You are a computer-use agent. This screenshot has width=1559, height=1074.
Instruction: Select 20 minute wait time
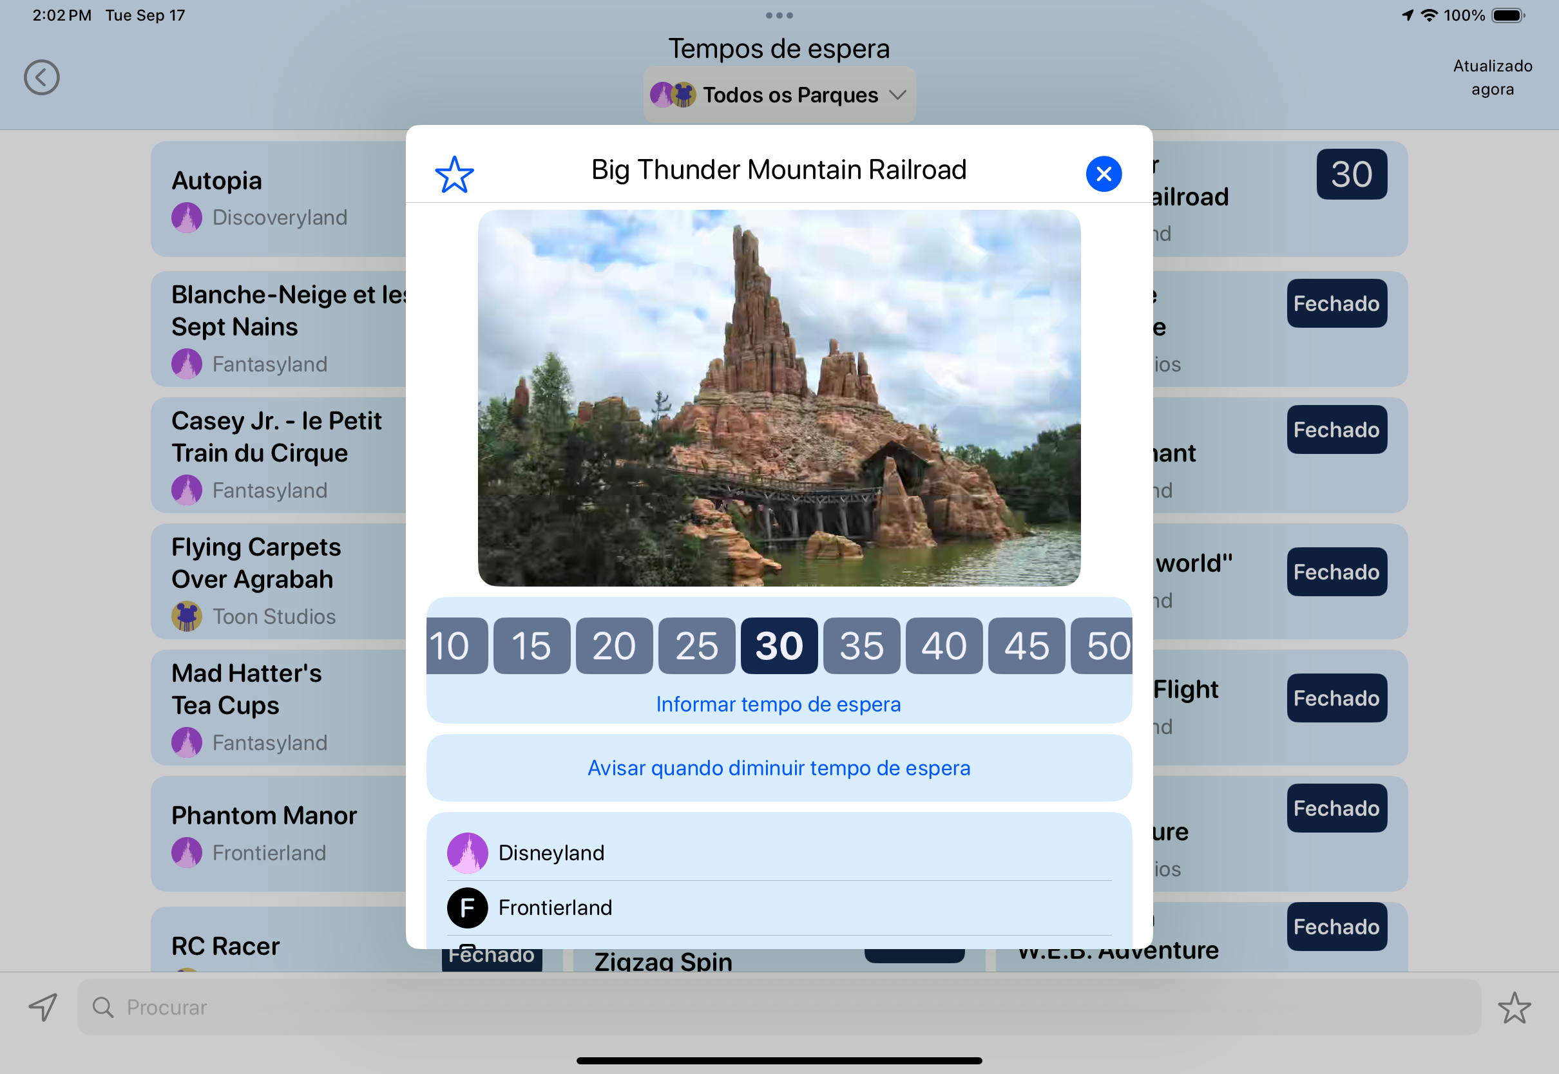tap(614, 645)
